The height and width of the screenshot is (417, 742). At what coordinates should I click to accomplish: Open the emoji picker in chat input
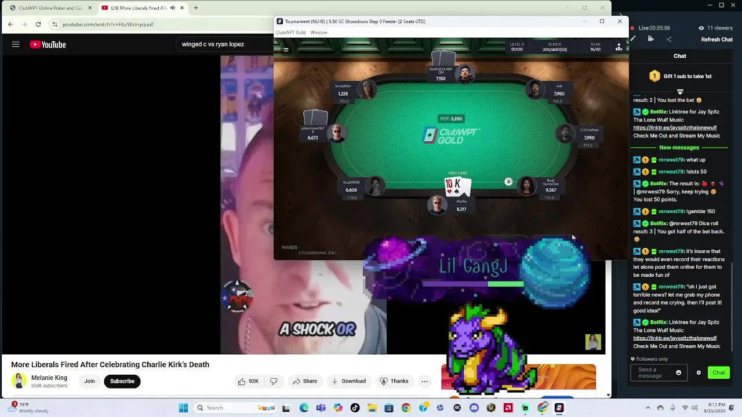tap(678, 372)
